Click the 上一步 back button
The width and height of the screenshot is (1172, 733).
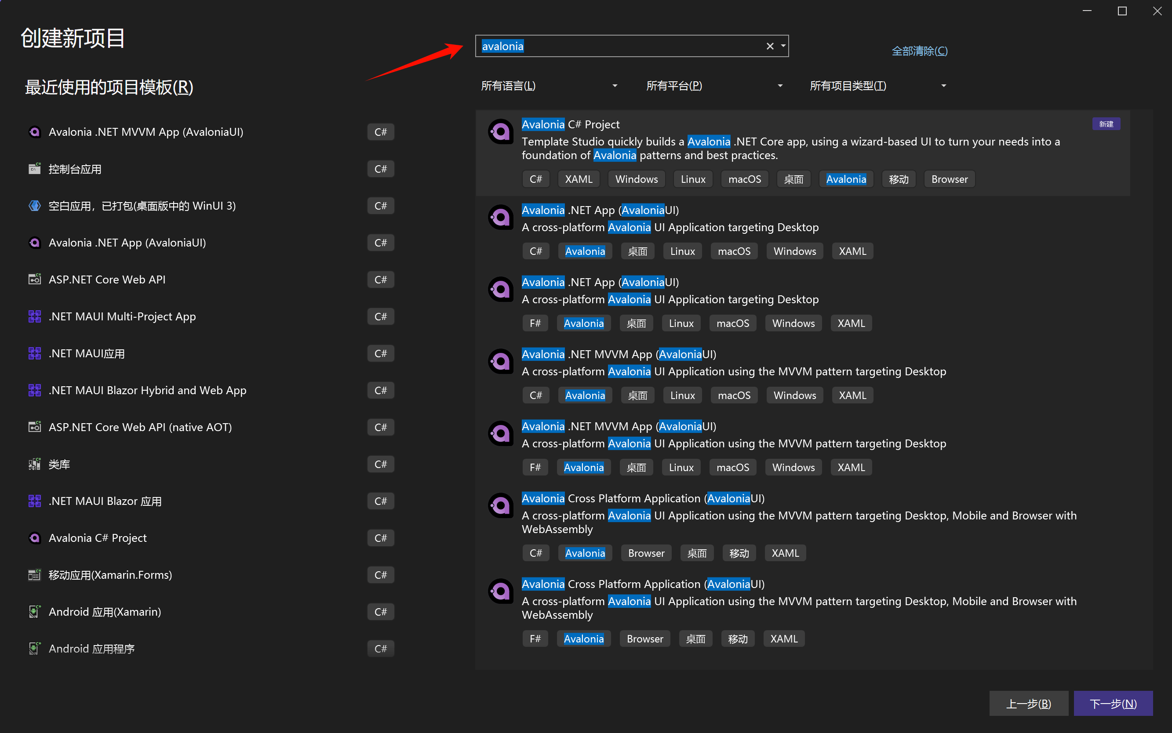(1029, 704)
